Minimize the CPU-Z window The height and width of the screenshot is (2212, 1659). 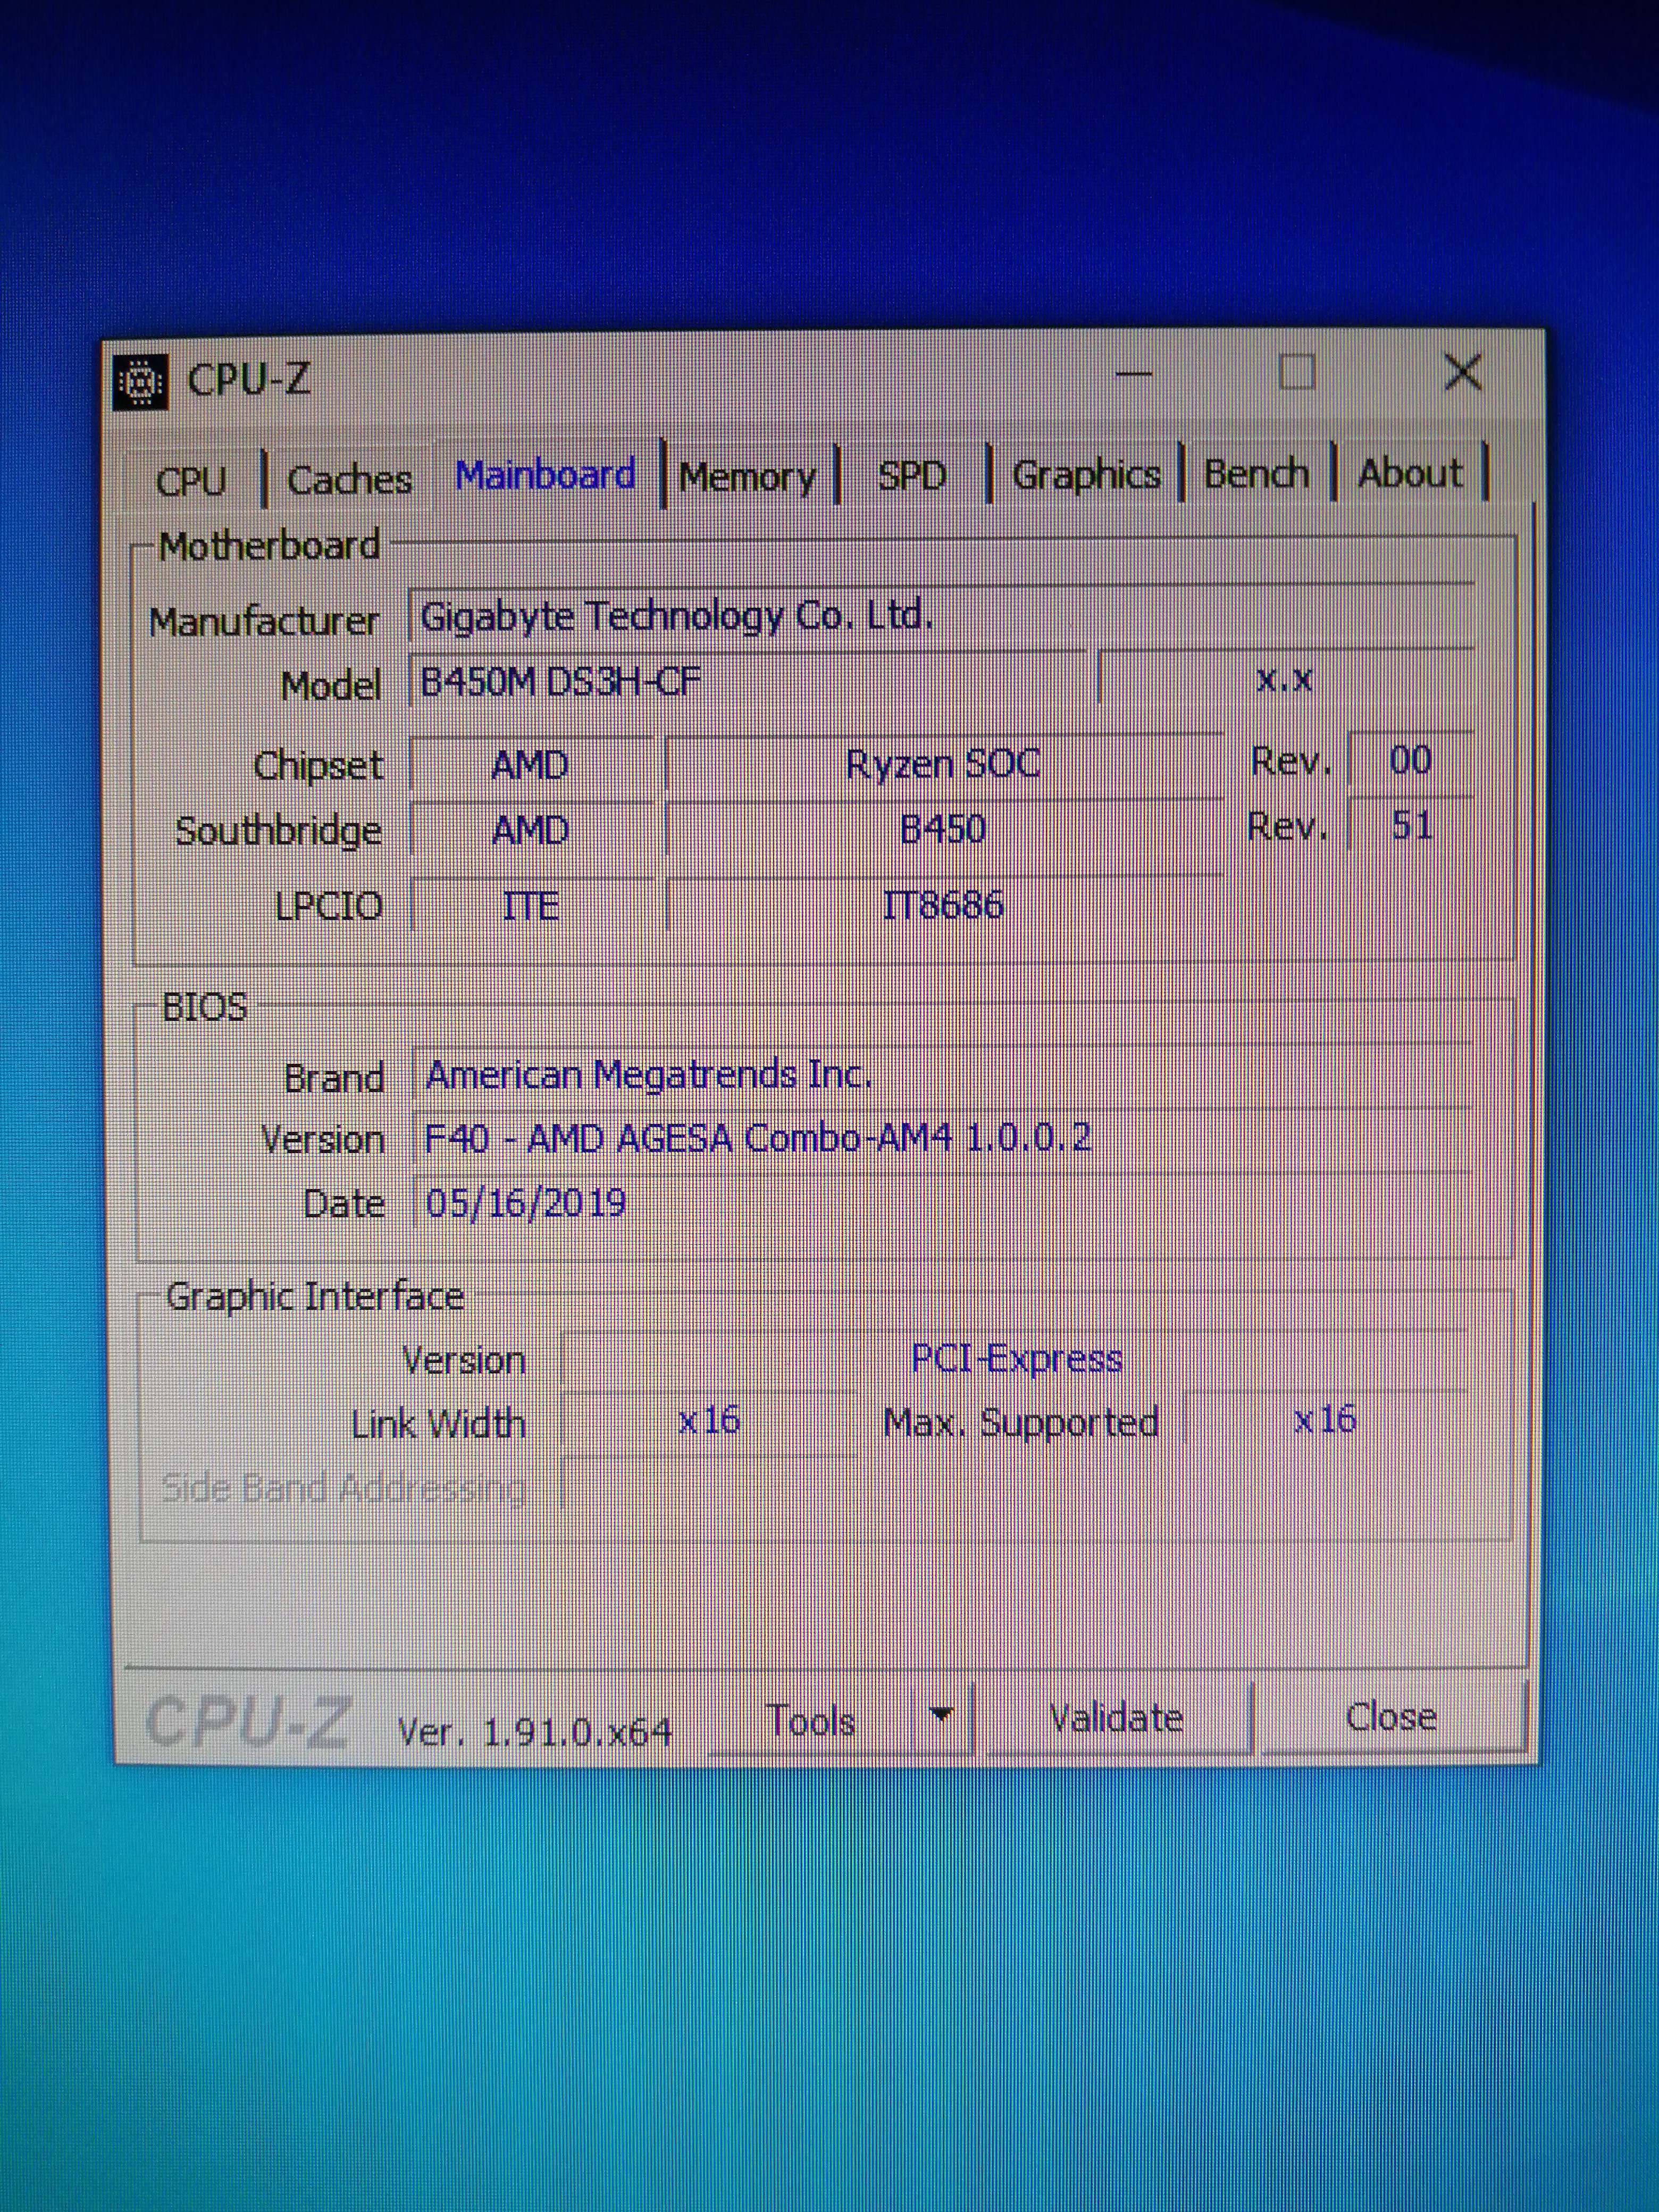coord(1133,375)
